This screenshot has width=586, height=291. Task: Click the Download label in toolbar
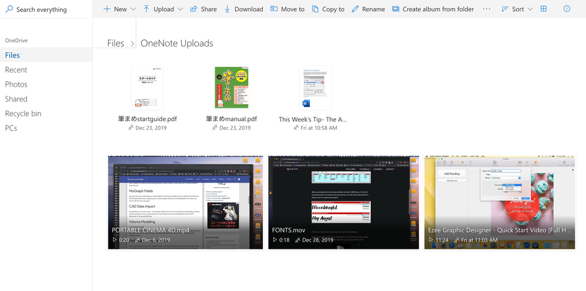[249, 9]
